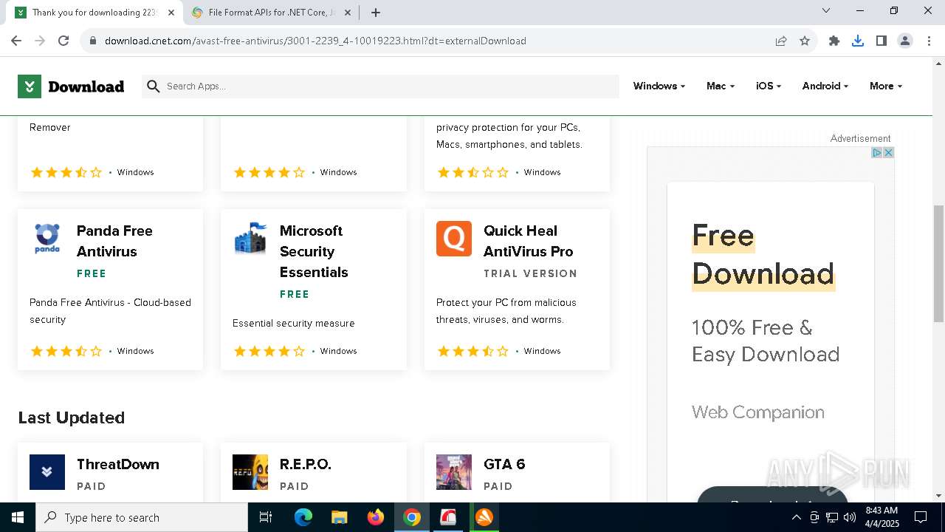The height and width of the screenshot is (532, 945).
Task: Open network icon in system tray
Action: (832, 517)
